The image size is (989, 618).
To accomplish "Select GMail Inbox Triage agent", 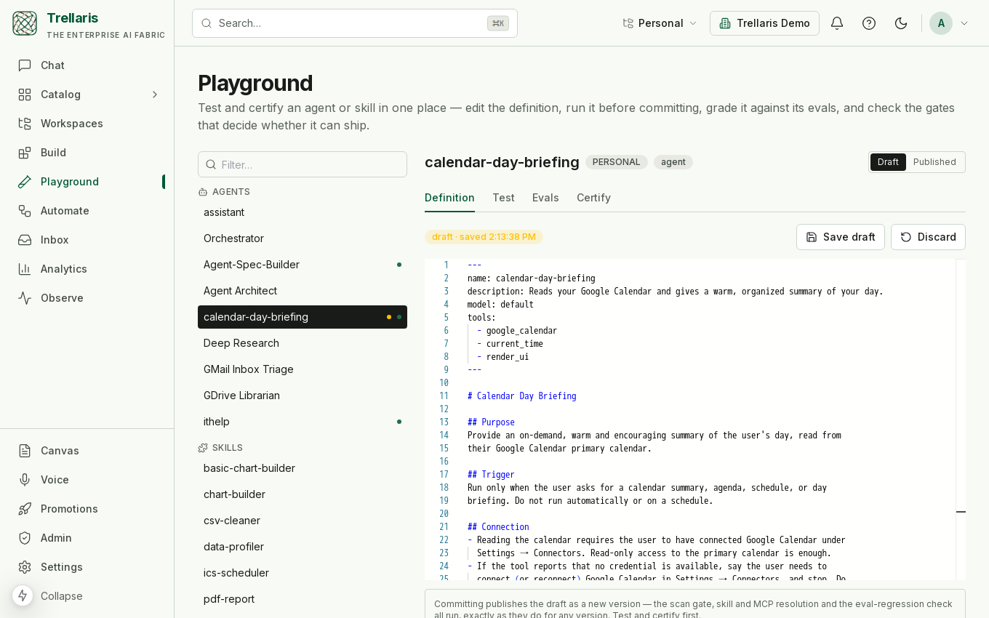I will [x=303, y=369].
